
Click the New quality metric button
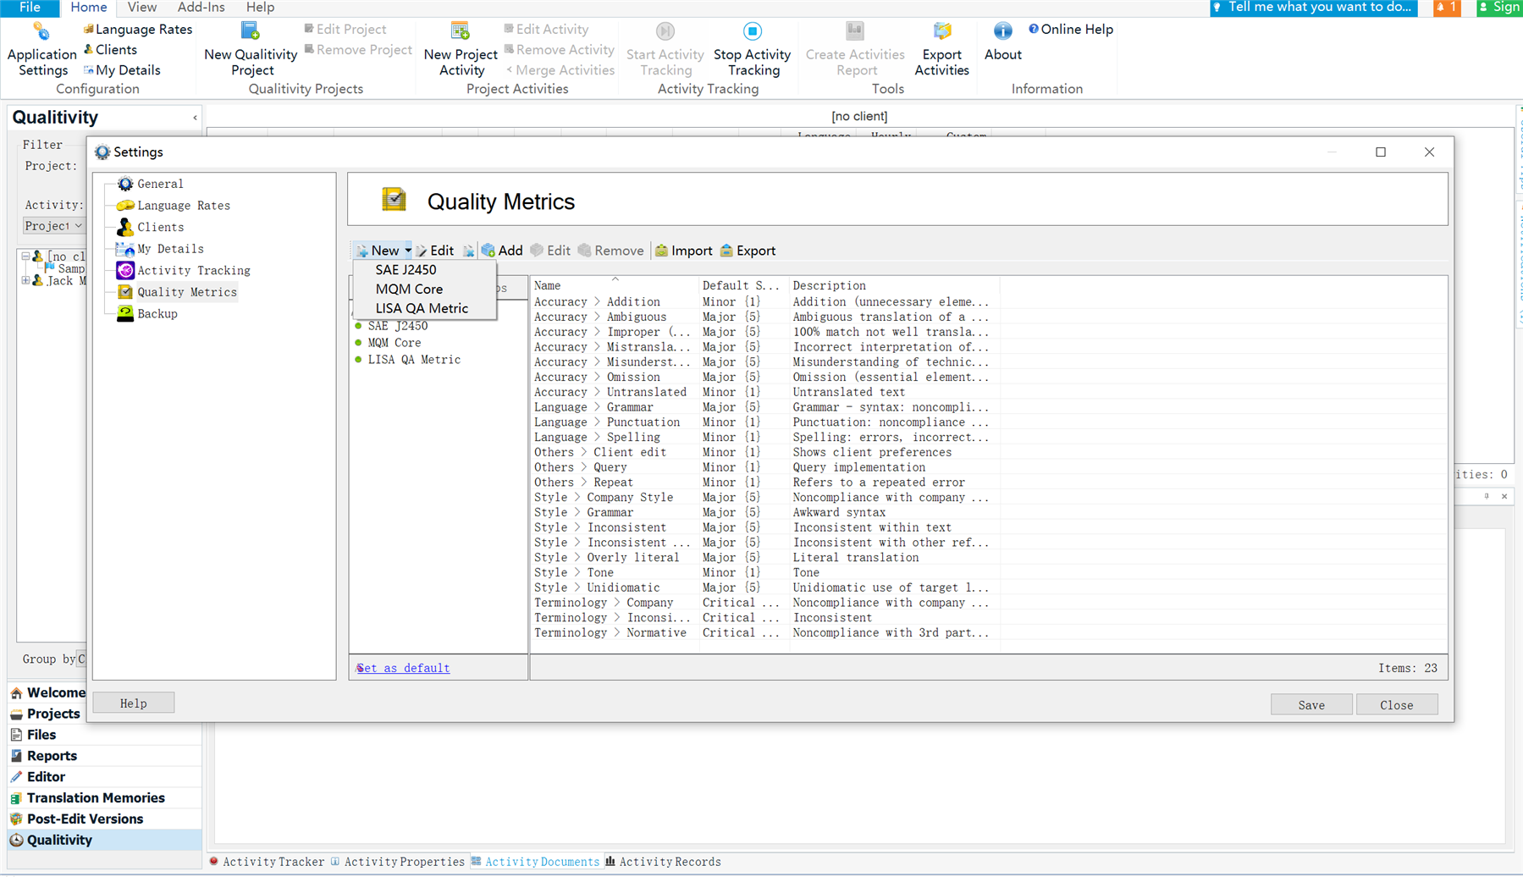pyautogui.click(x=378, y=251)
